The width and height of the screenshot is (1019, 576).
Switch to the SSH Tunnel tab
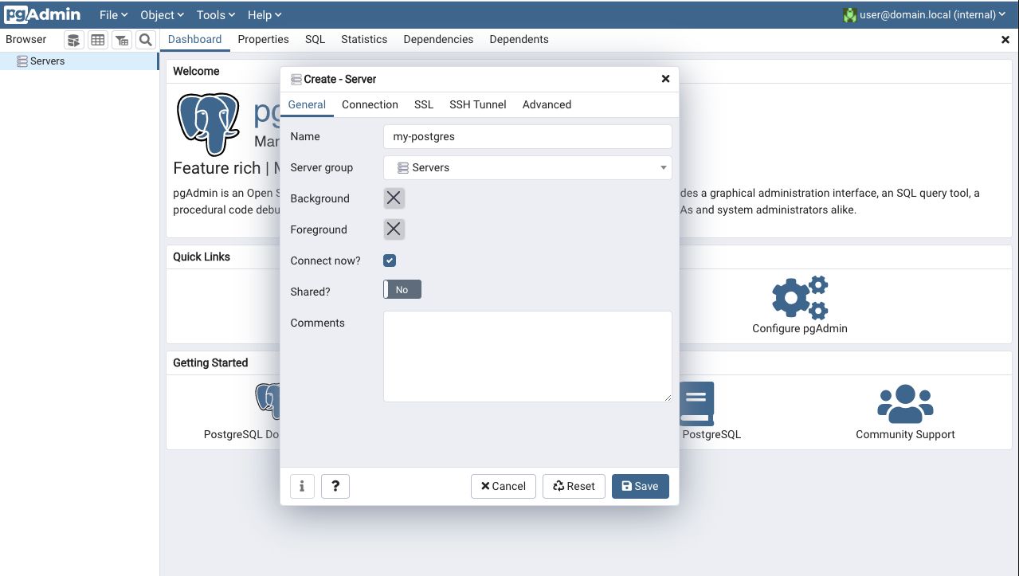click(x=478, y=104)
